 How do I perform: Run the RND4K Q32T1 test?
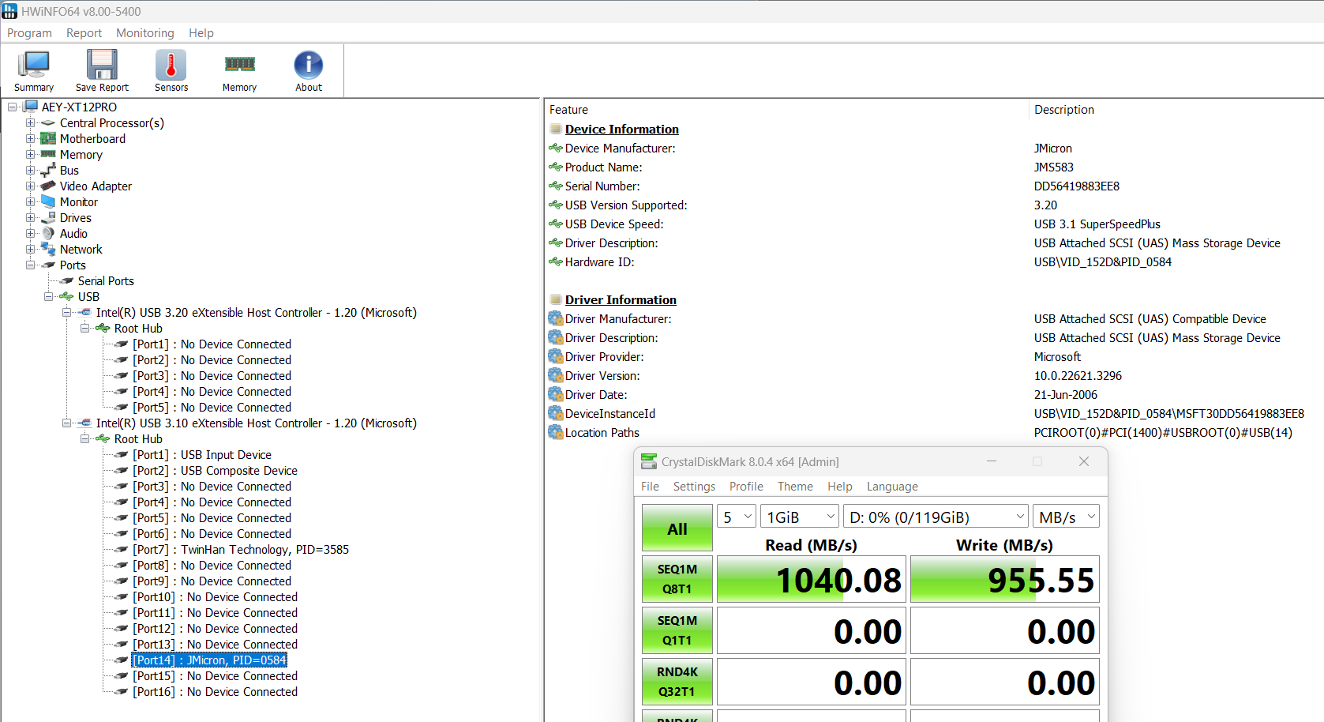coord(677,682)
